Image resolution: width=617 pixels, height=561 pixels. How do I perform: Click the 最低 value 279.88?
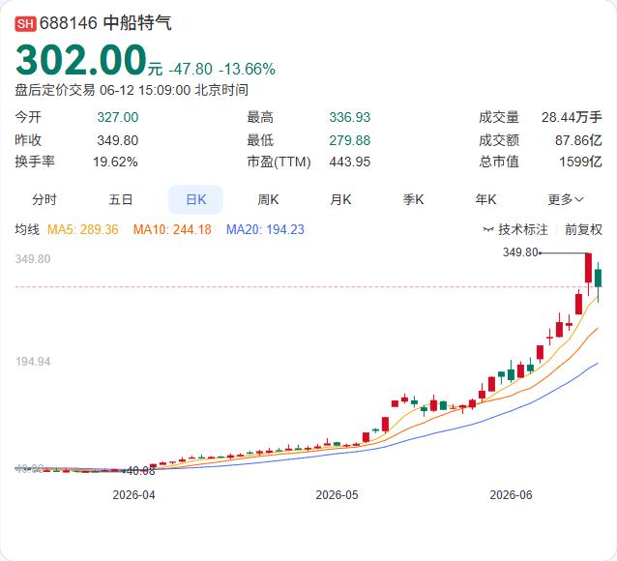[350, 140]
